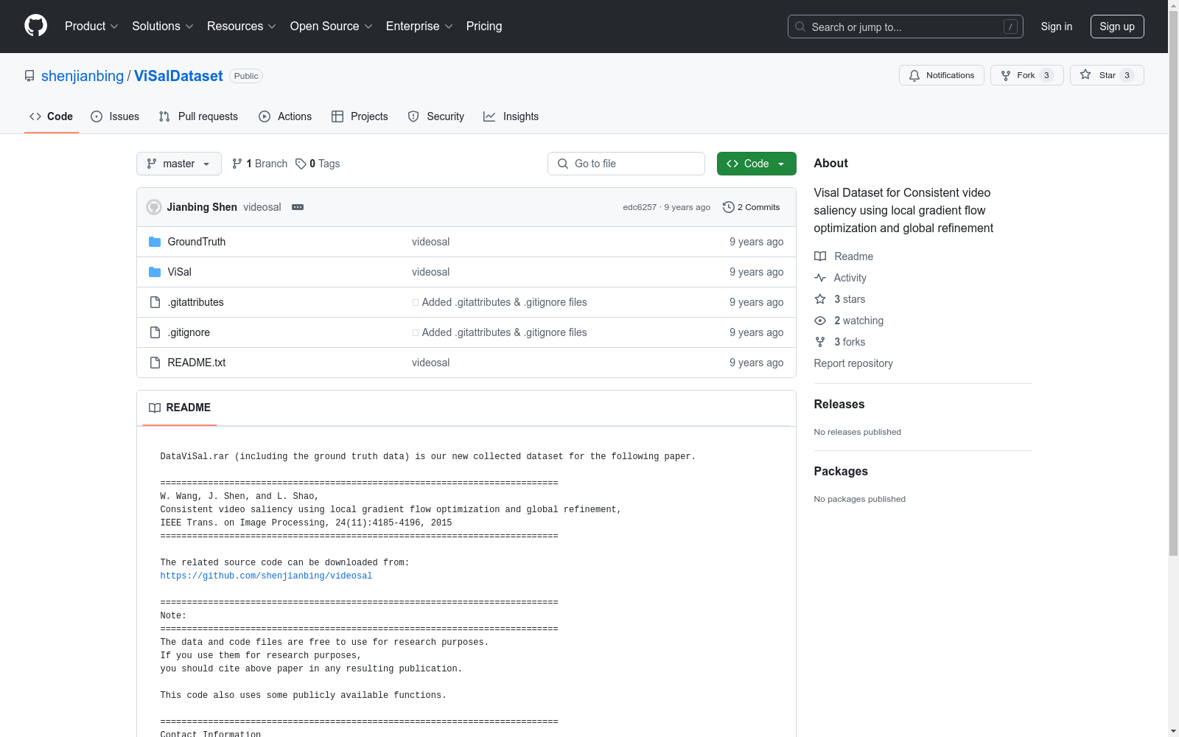Star the ViSalDataset repository
Viewport: 1179px width, 737px height.
[1107, 75]
